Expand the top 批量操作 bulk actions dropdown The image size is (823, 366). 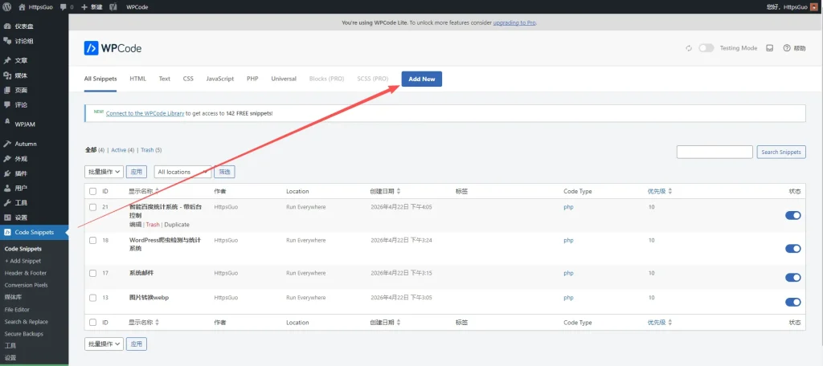[104, 172]
